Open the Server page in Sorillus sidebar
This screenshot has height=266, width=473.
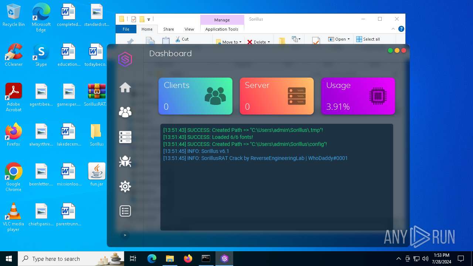click(125, 137)
